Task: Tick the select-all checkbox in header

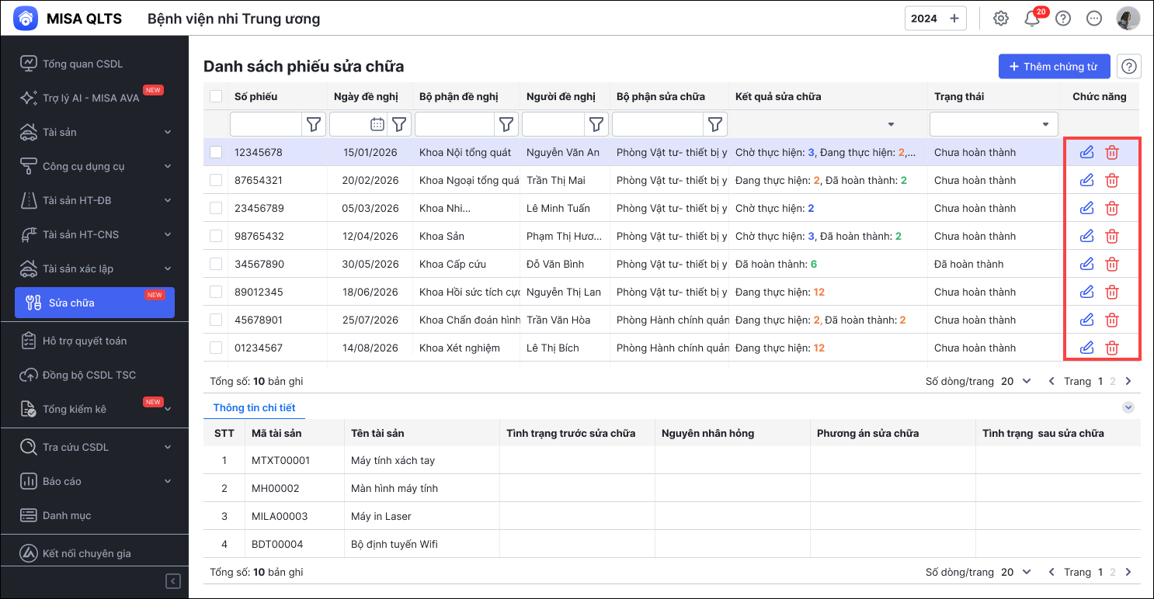Action: (216, 96)
